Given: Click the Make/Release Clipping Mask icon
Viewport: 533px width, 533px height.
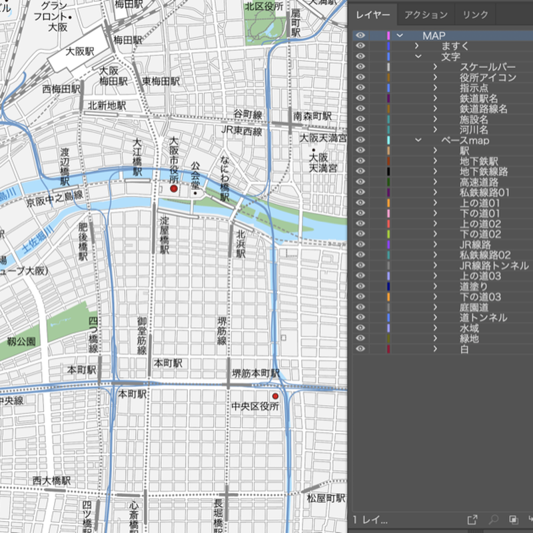Looking at the screenshot, I should tap(514, 519).
